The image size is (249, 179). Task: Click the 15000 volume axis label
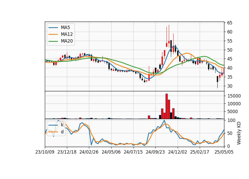[x=234, y=96]
